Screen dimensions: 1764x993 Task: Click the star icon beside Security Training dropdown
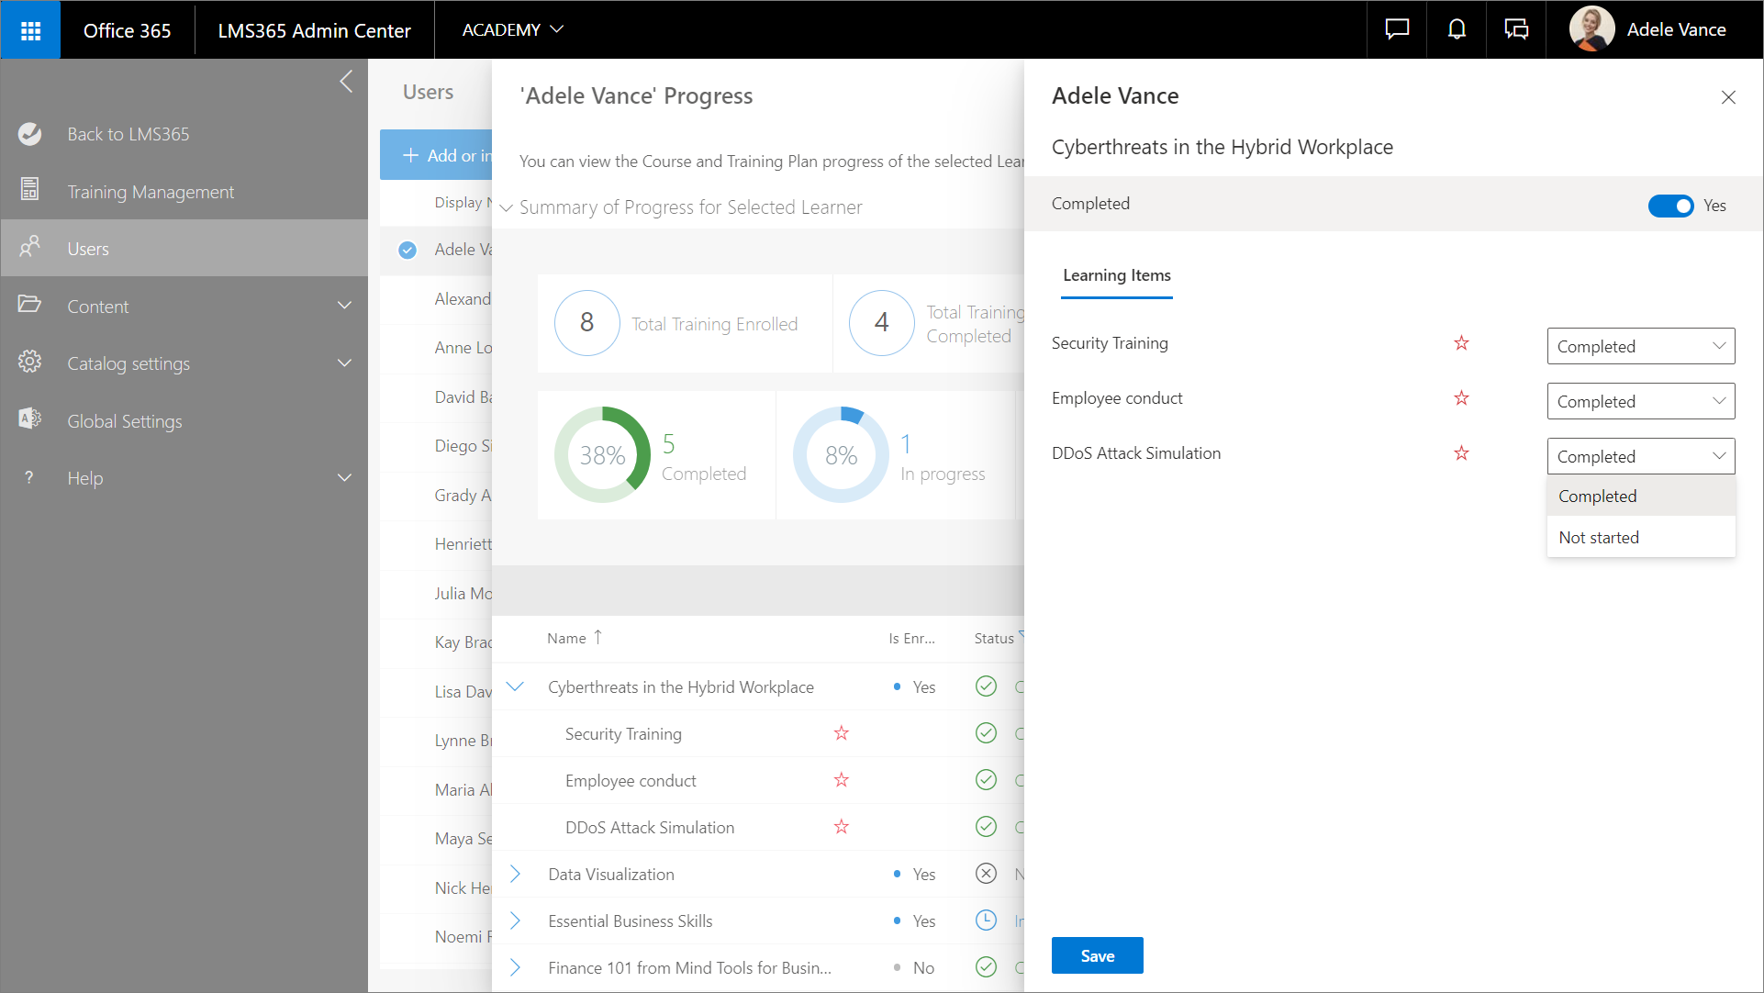coord(1461,343)
